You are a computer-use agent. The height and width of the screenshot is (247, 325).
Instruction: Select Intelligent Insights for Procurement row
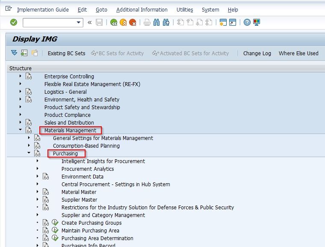click(103, 161)
